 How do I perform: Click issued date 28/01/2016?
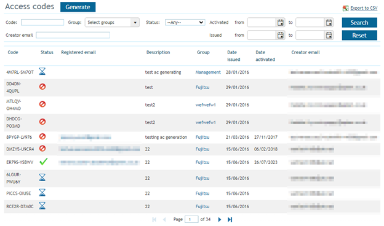coord(238,72)
